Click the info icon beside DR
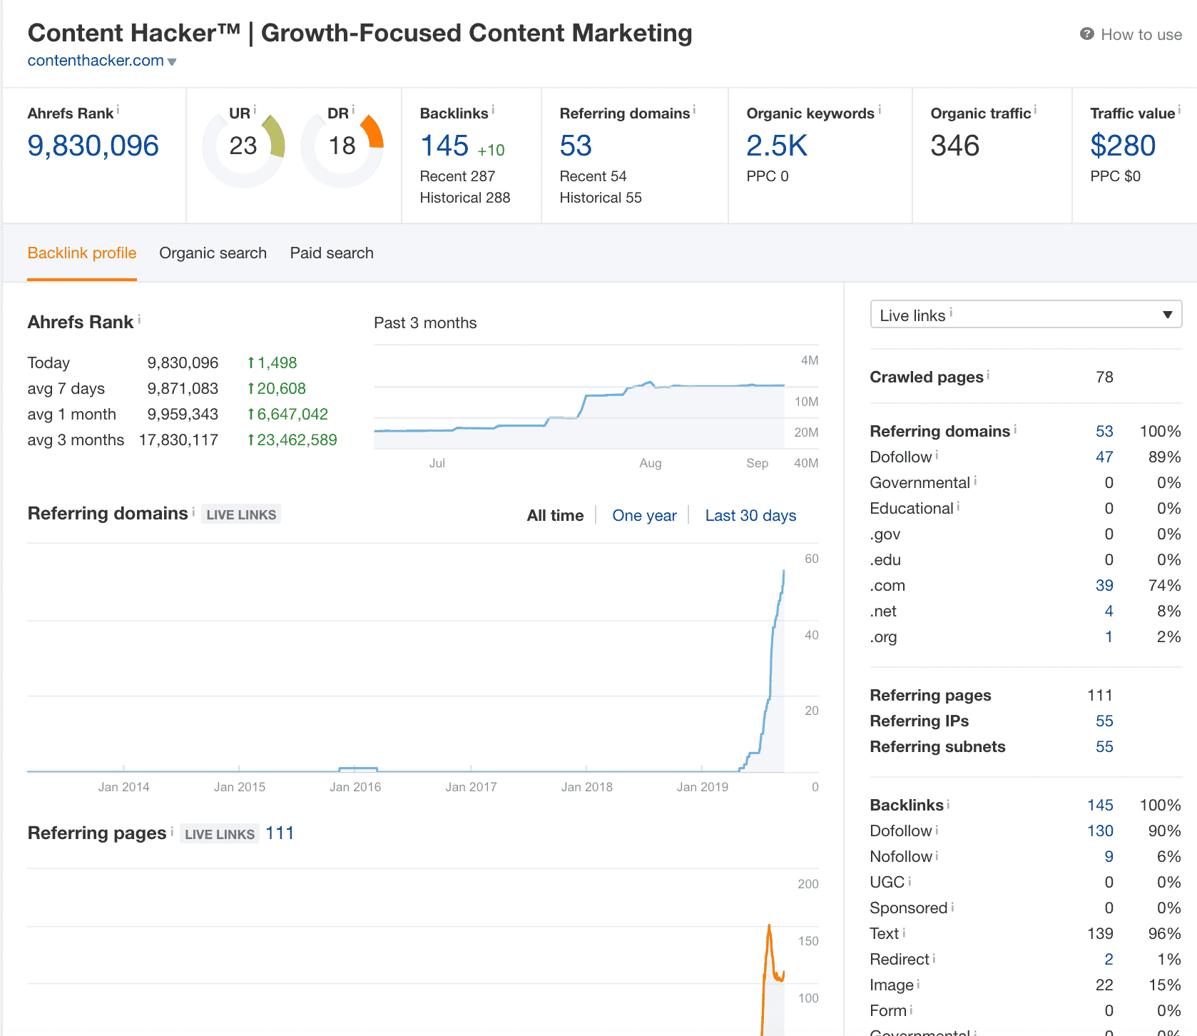Image resolution: width=1197 pixels, height=1036 pixels. 353,110
